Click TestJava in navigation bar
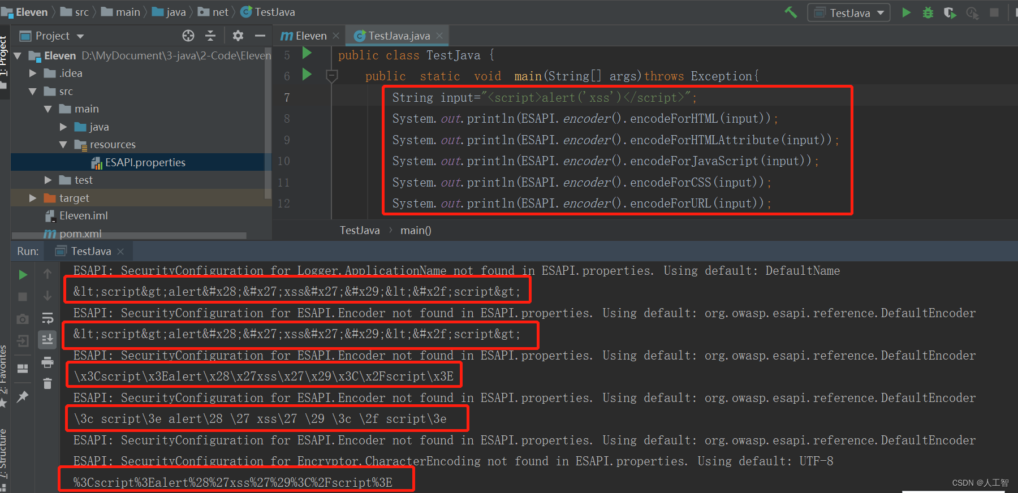 pos(268,12)
